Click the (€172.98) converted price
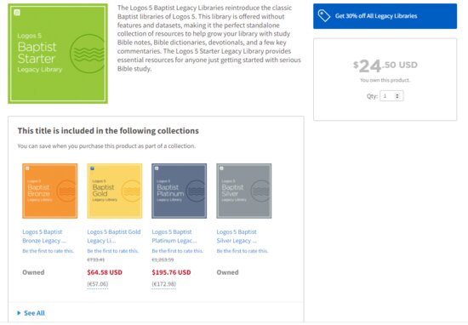 coord(164,284)
